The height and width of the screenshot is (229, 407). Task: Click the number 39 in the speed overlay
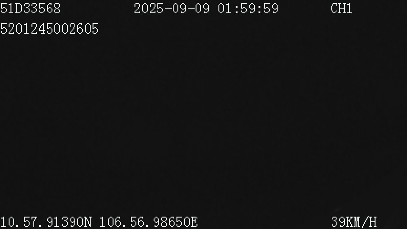(338, 222)
